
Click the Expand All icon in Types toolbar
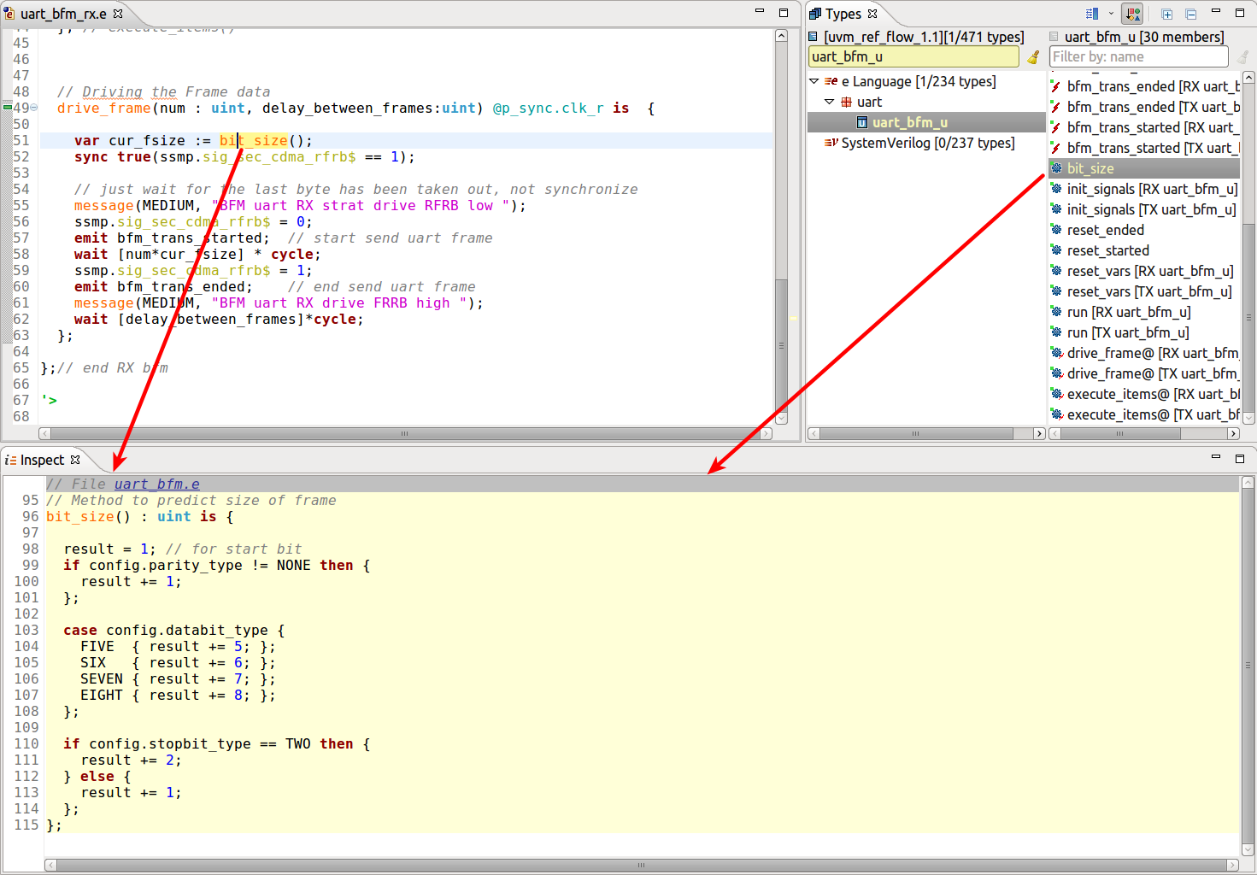(x=1167, y=14)
